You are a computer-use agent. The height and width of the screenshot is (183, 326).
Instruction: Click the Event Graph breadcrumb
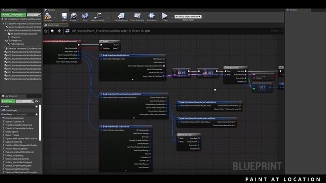(x=141, y=31)
